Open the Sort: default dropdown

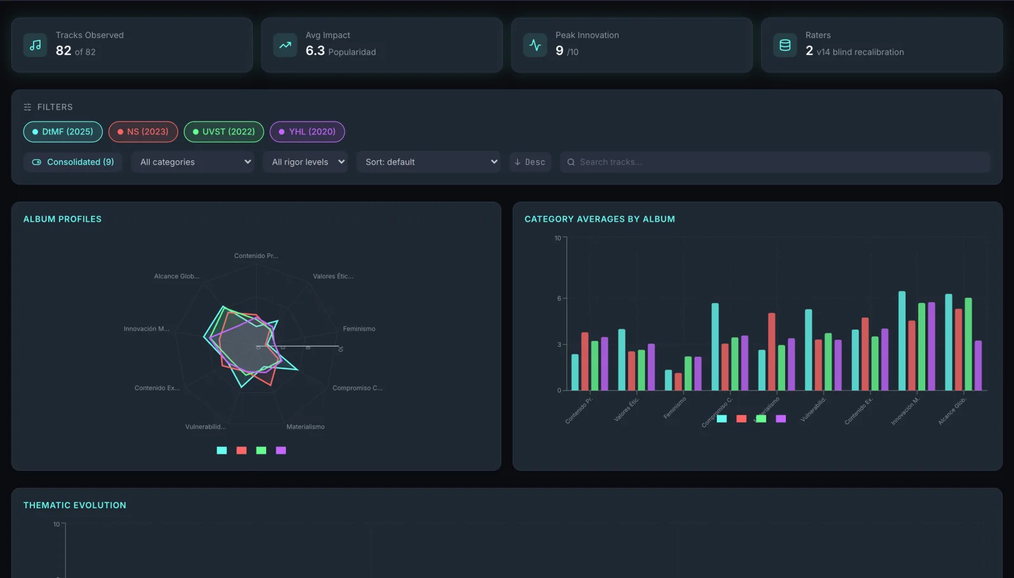pyautogui.click(x=428, y=162)
